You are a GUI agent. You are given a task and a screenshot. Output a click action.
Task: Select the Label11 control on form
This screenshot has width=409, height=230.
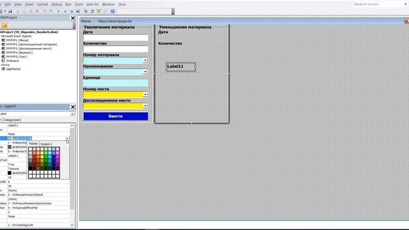coord(181,66)
